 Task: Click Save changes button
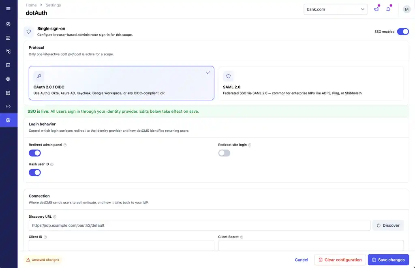pos(388,260)
